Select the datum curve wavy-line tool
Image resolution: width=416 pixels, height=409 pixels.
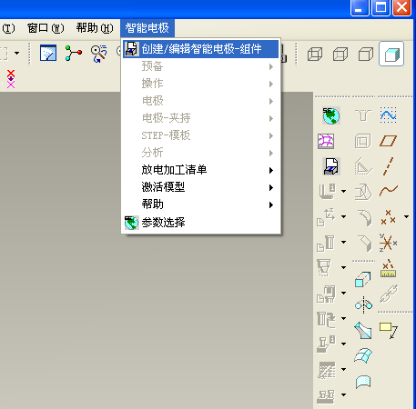[x=389, y=191]
